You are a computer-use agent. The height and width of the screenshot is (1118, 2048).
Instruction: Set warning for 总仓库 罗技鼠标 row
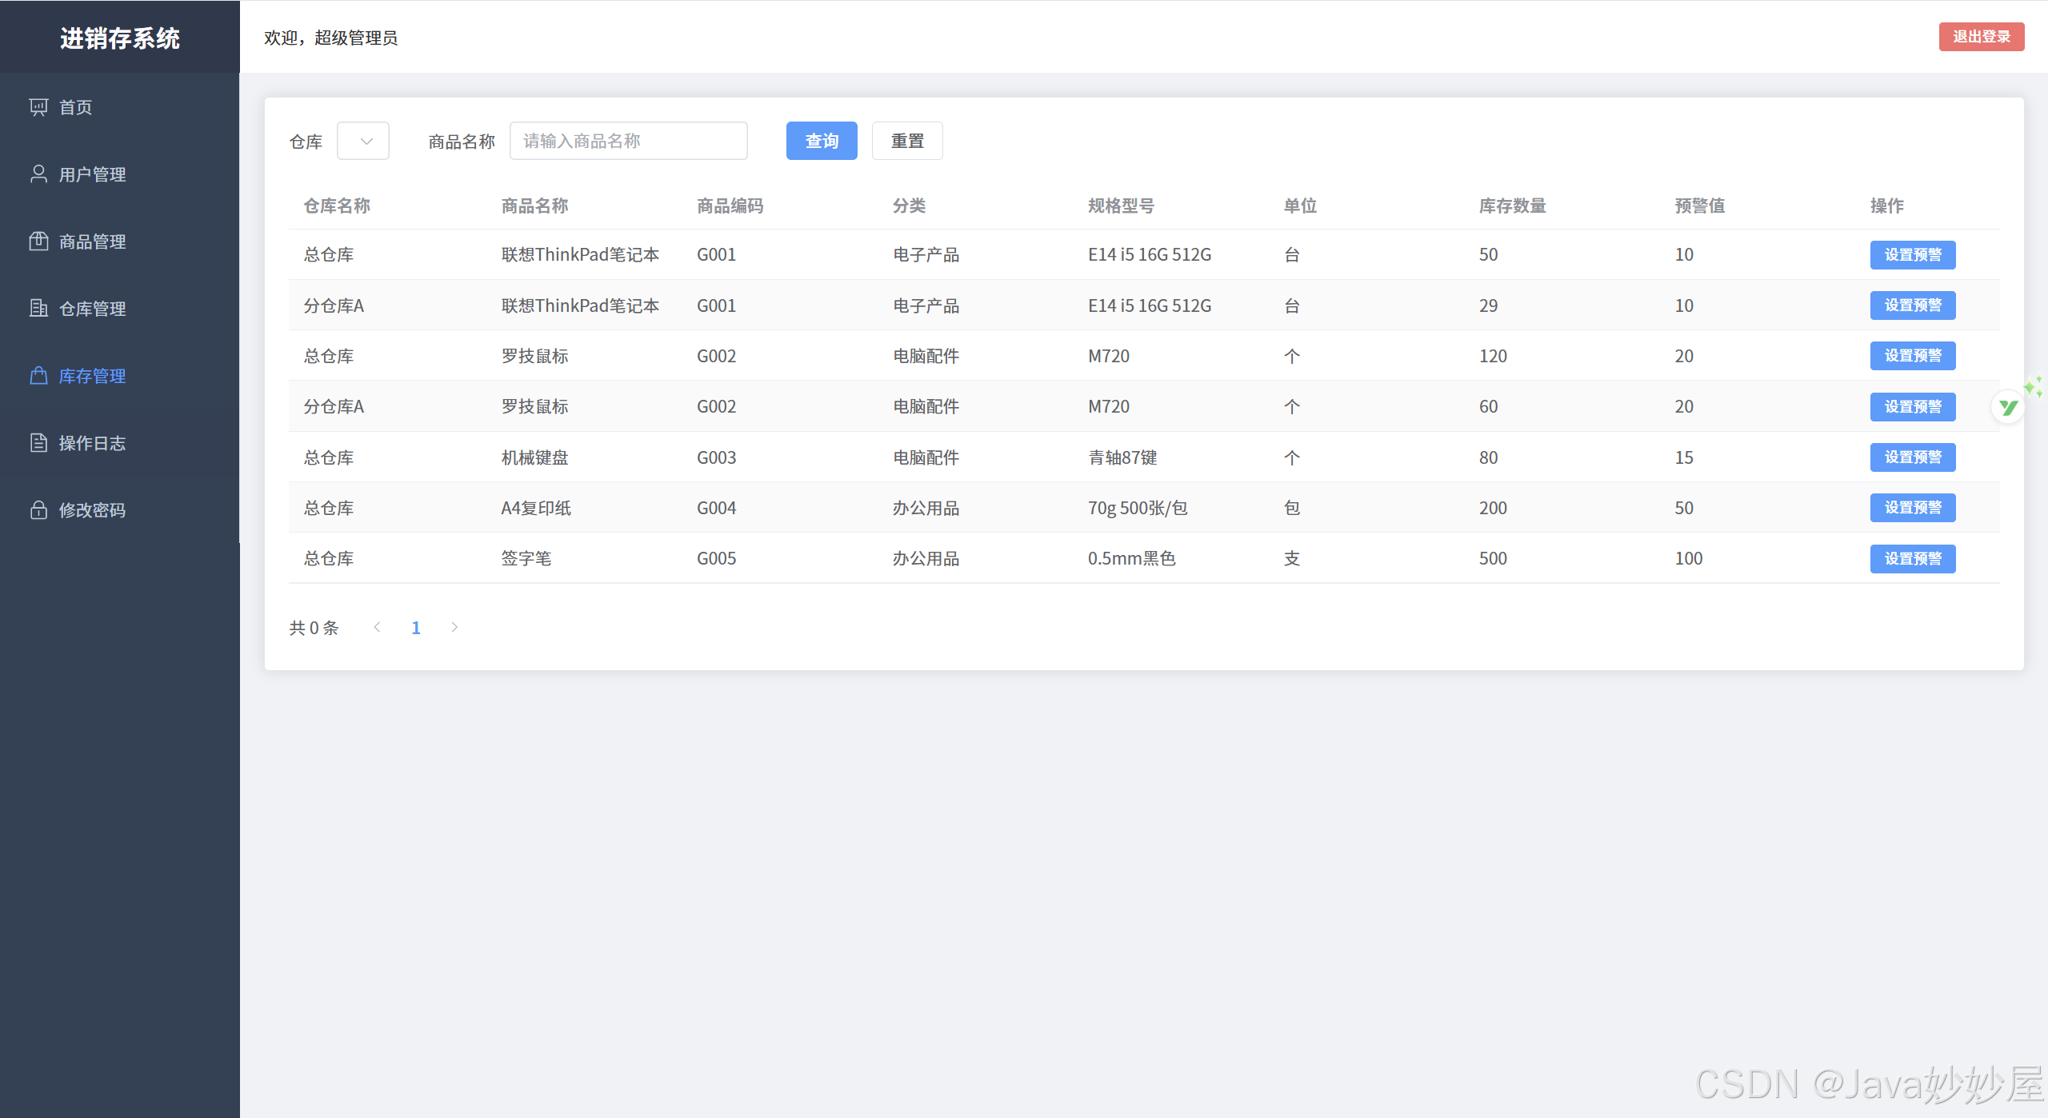[x=1913, y=356]
